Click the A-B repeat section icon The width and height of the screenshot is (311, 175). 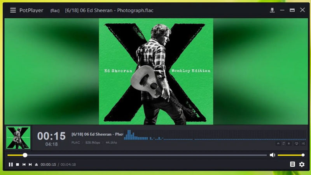279,143
